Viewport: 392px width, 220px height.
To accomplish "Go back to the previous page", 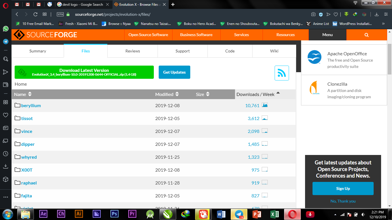I will pos(17,14).
